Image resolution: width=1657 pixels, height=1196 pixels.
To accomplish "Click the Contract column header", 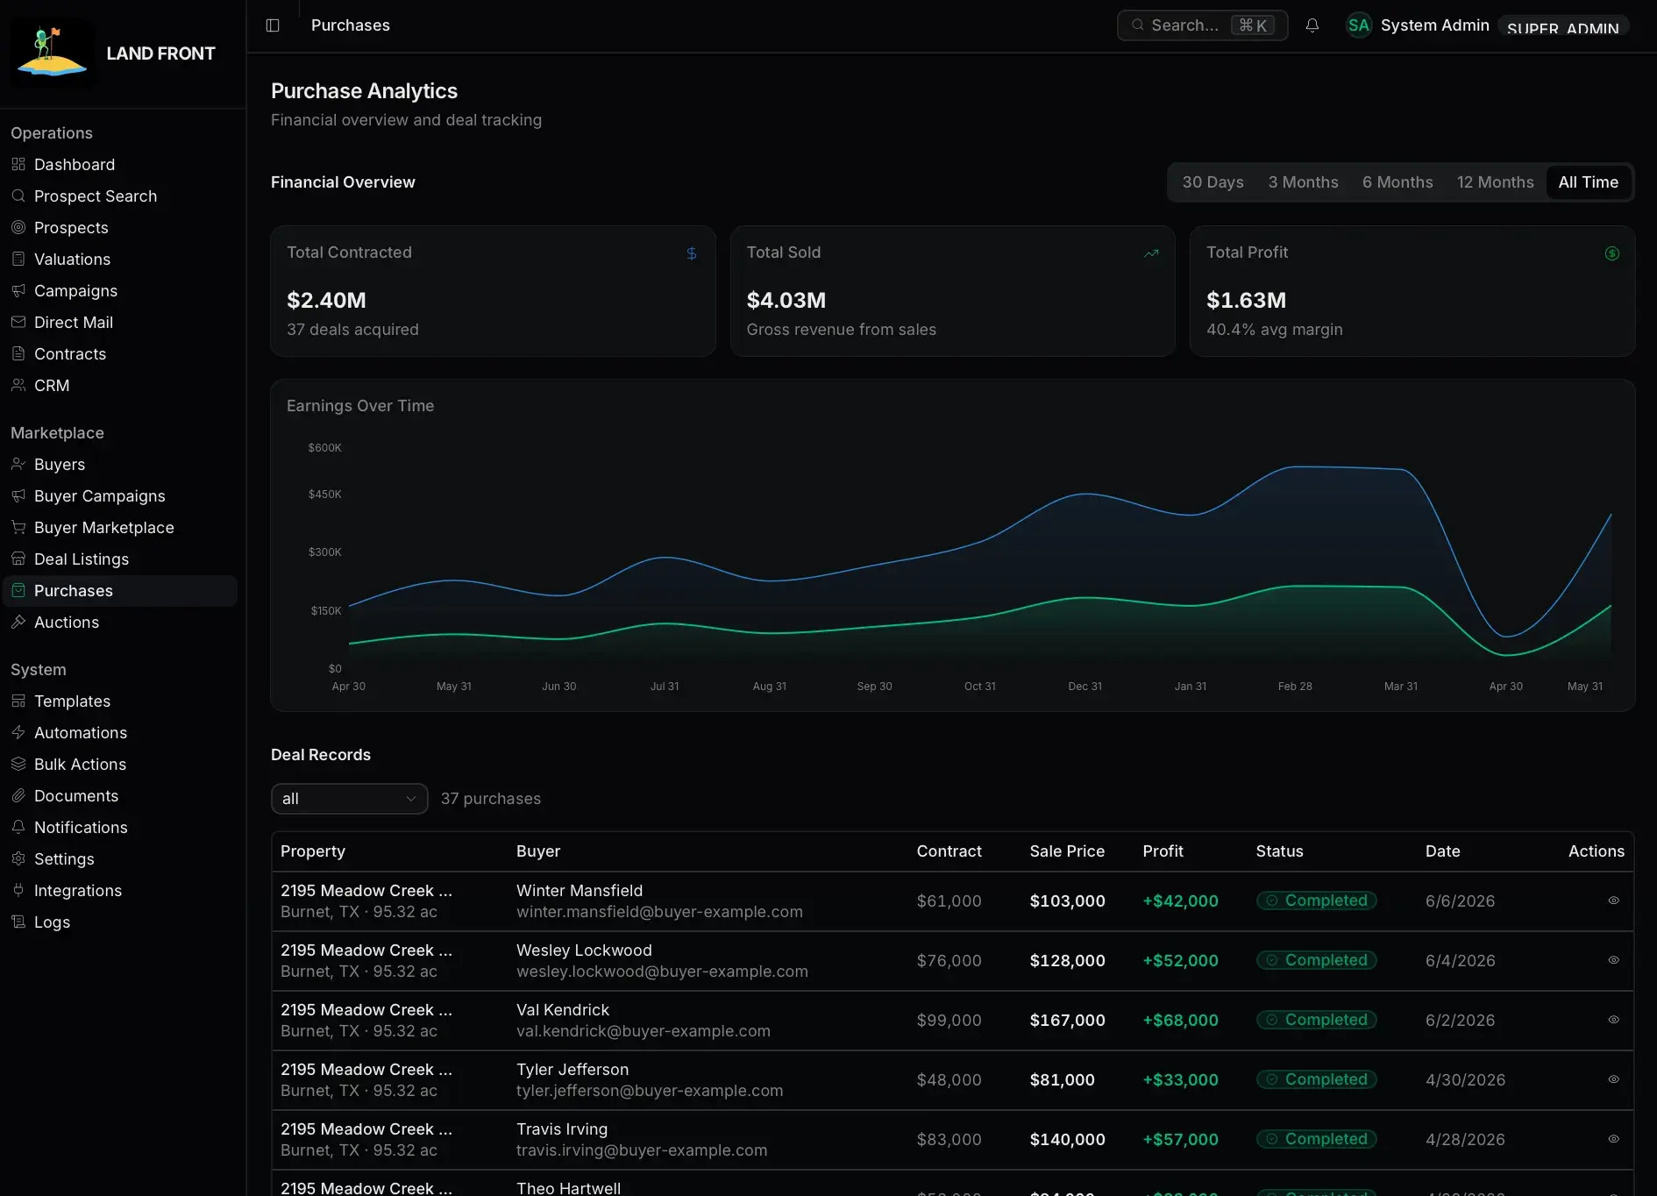I will (949, 851).
